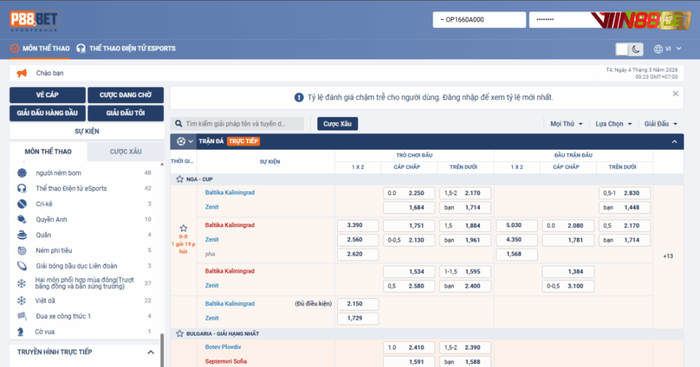Toggle dark mode with the moon switch
The height and width of the screenshot is (367, 700).
click(630, 49)
